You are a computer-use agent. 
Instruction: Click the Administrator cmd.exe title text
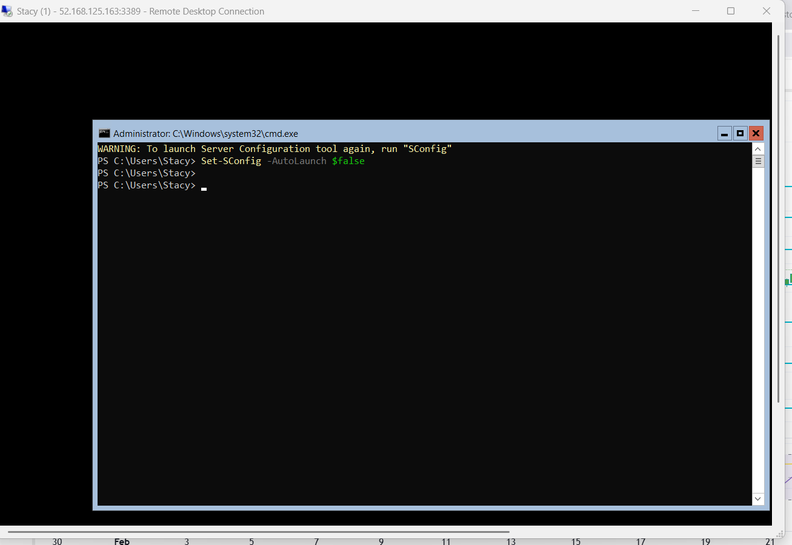pyautogui.click(x=205, y=134)
